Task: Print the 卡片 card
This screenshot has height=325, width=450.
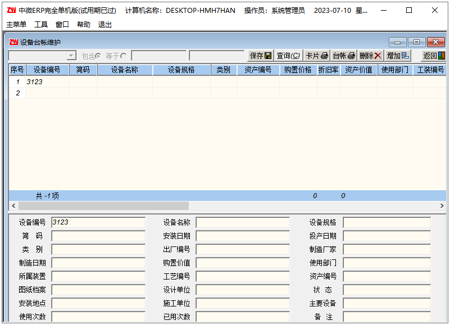Action: point(316,56)
